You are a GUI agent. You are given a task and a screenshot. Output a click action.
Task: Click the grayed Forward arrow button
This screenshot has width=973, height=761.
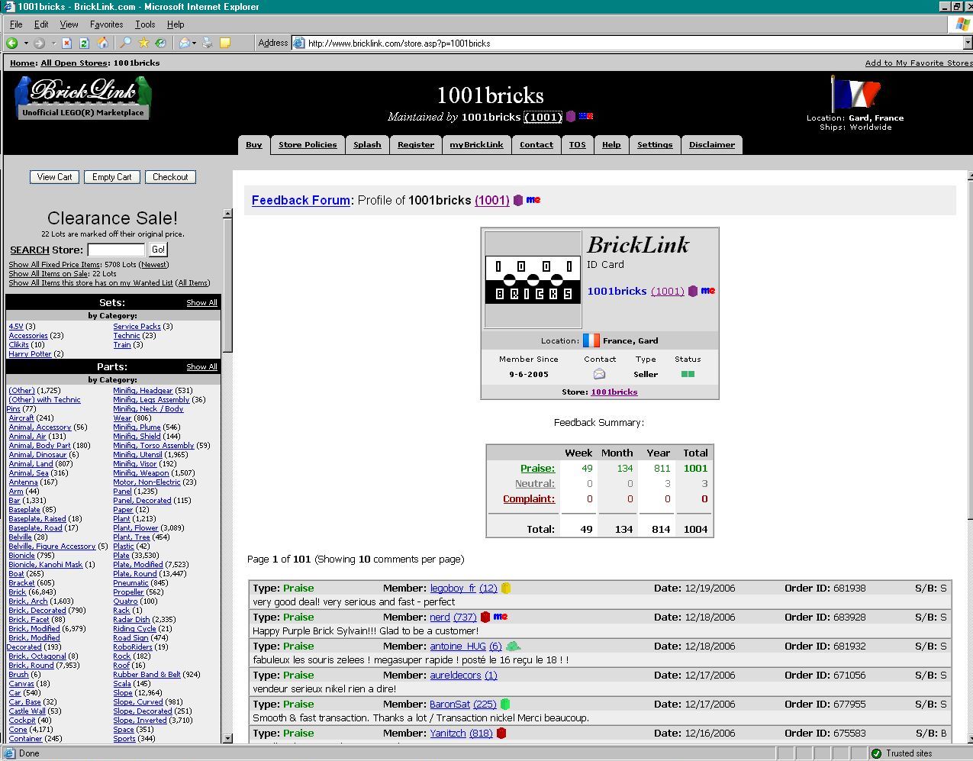tap(39, 44)
